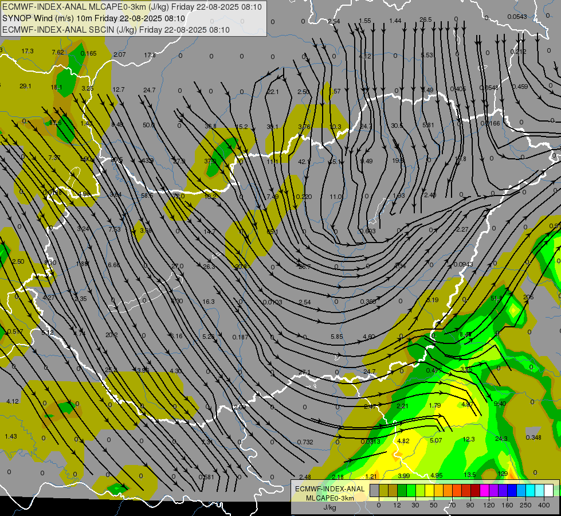Click the MLCAPE0-3km label in the legend
Viewport: 561px width, 516px height.
[x=329, y=498]
